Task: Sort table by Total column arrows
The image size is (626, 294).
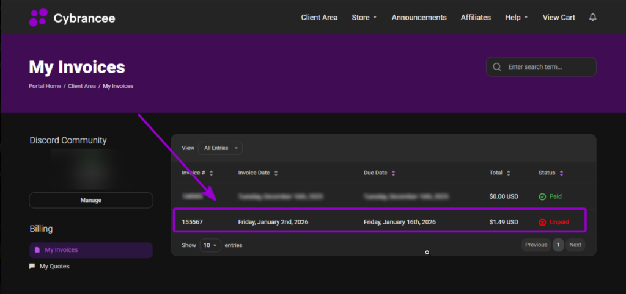Action: [x=508, y=173]
